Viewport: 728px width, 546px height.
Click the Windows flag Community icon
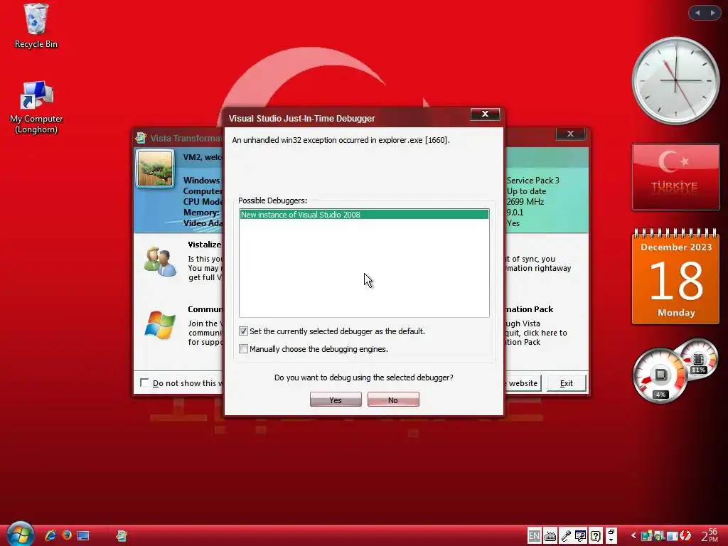tap(160, 325)
